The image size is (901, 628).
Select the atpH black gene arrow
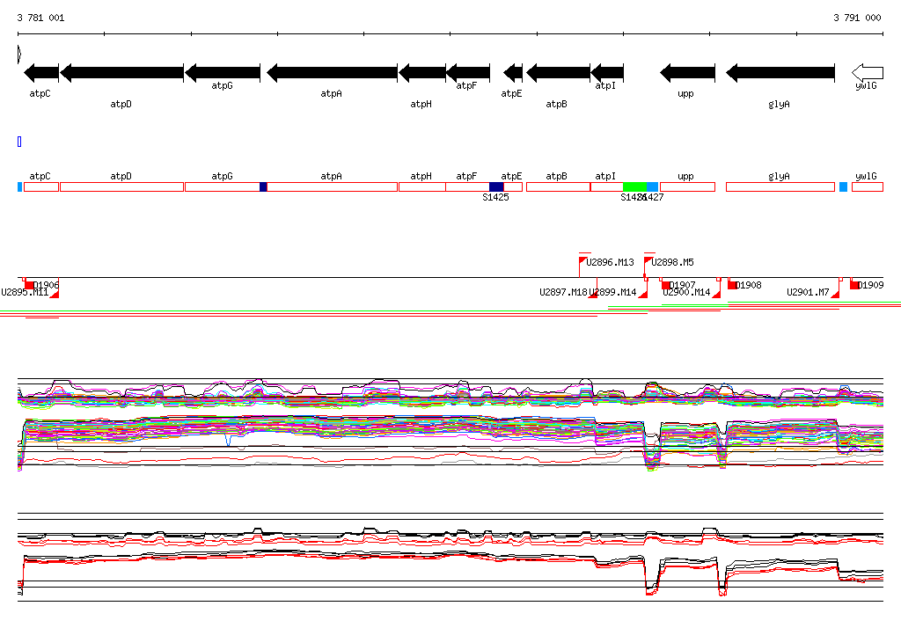tap(422, 72)
